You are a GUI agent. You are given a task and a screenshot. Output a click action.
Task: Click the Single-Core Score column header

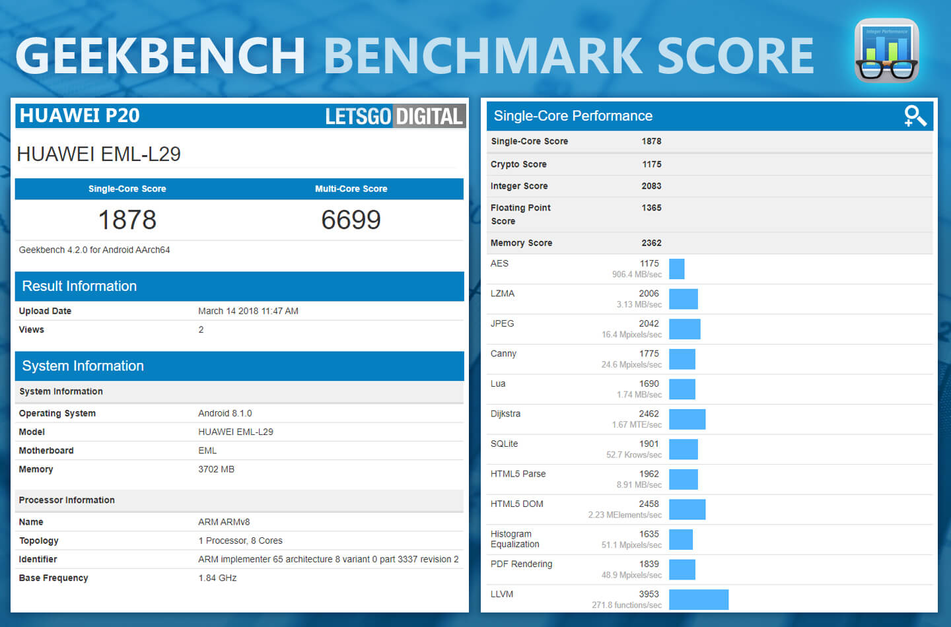[127, 189]
